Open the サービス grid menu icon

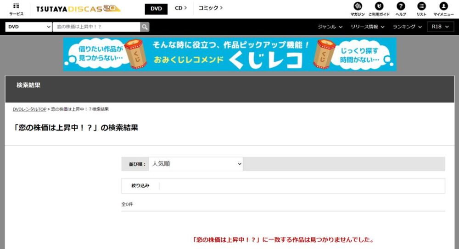pos(16,9)
